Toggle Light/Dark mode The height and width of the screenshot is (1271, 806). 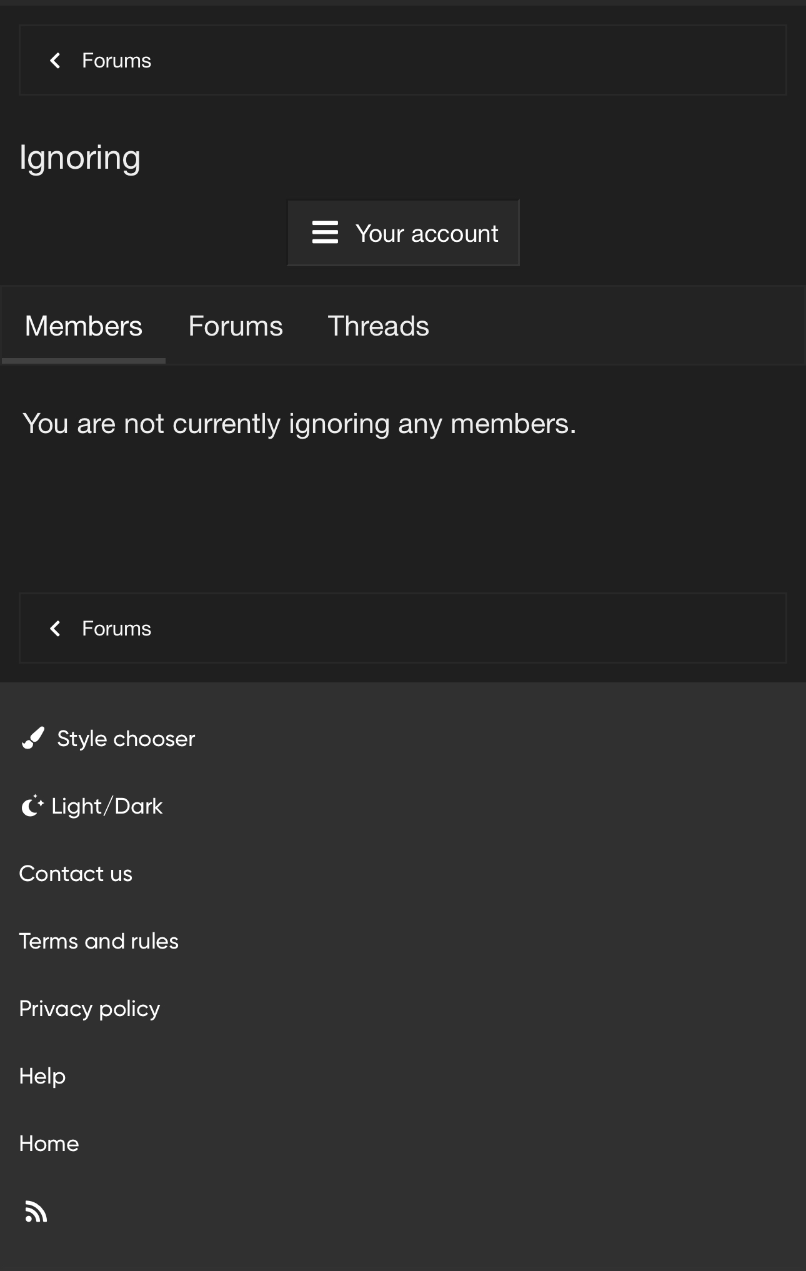(107, 806)
